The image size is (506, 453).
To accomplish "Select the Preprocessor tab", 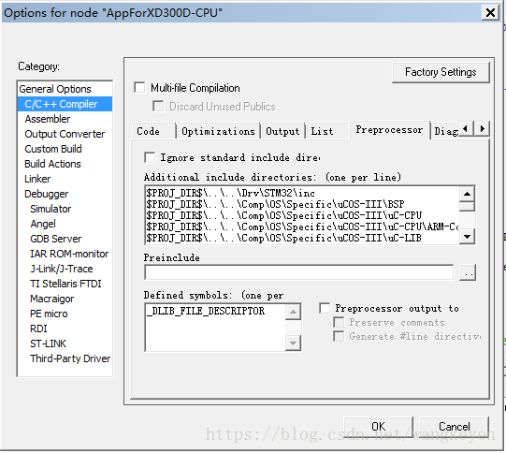I will pyautogui.click(x=389, y=130).
